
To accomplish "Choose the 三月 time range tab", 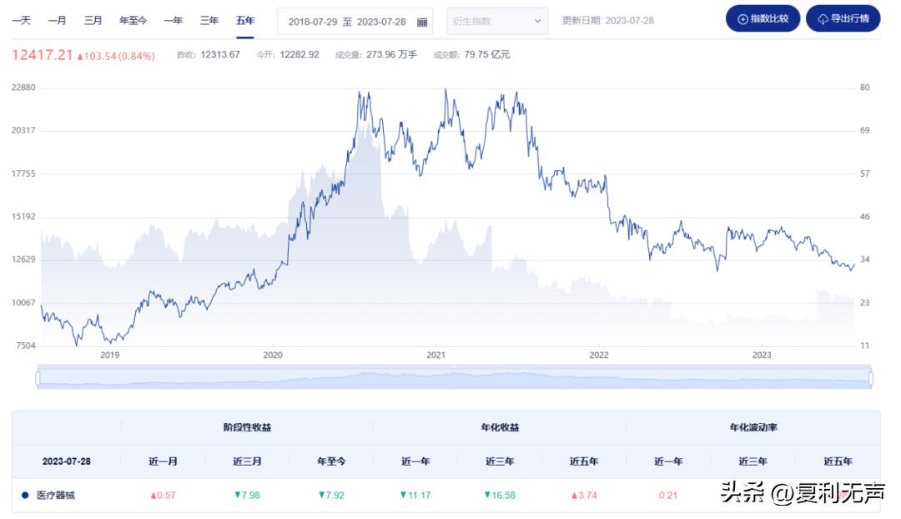I will coord(93,20).
